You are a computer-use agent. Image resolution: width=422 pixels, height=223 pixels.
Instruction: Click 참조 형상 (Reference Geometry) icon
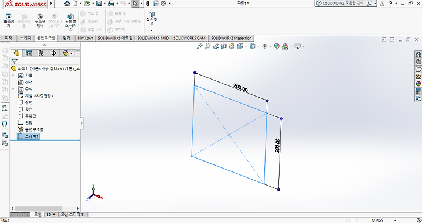coord(152,18)
